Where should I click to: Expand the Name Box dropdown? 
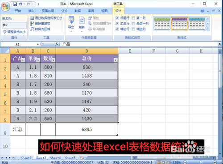pos(38,44)
